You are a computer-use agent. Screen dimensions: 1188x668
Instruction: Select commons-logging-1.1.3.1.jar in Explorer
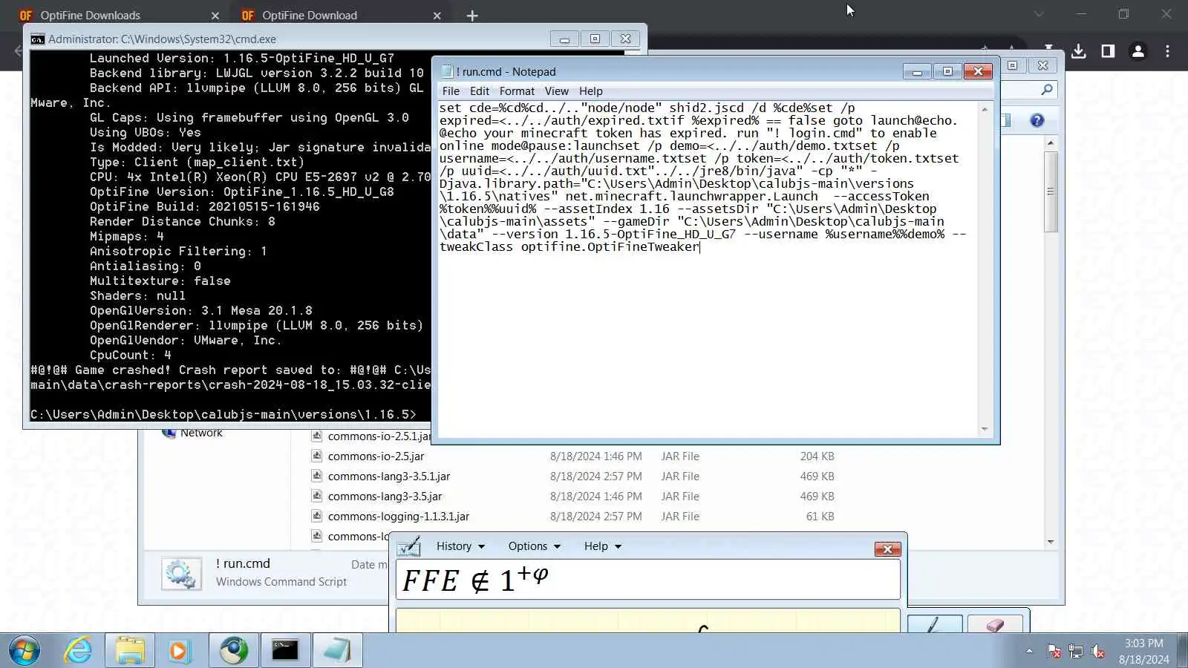398,517
